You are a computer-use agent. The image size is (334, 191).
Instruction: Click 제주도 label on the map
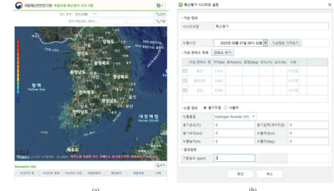tap(73, 150)
